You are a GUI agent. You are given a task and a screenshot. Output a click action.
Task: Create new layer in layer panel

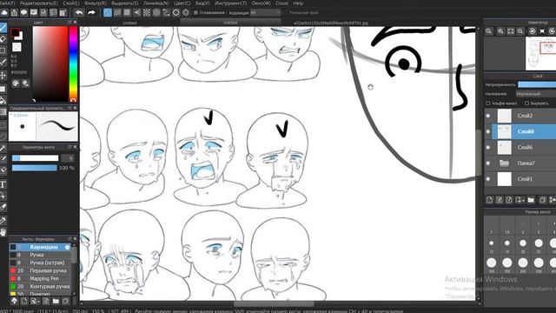tap(489, 200)
